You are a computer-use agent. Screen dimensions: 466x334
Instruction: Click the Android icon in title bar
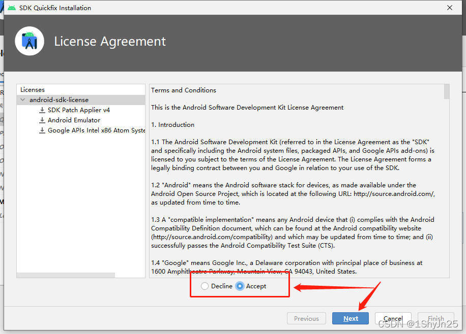click(12, 8)
